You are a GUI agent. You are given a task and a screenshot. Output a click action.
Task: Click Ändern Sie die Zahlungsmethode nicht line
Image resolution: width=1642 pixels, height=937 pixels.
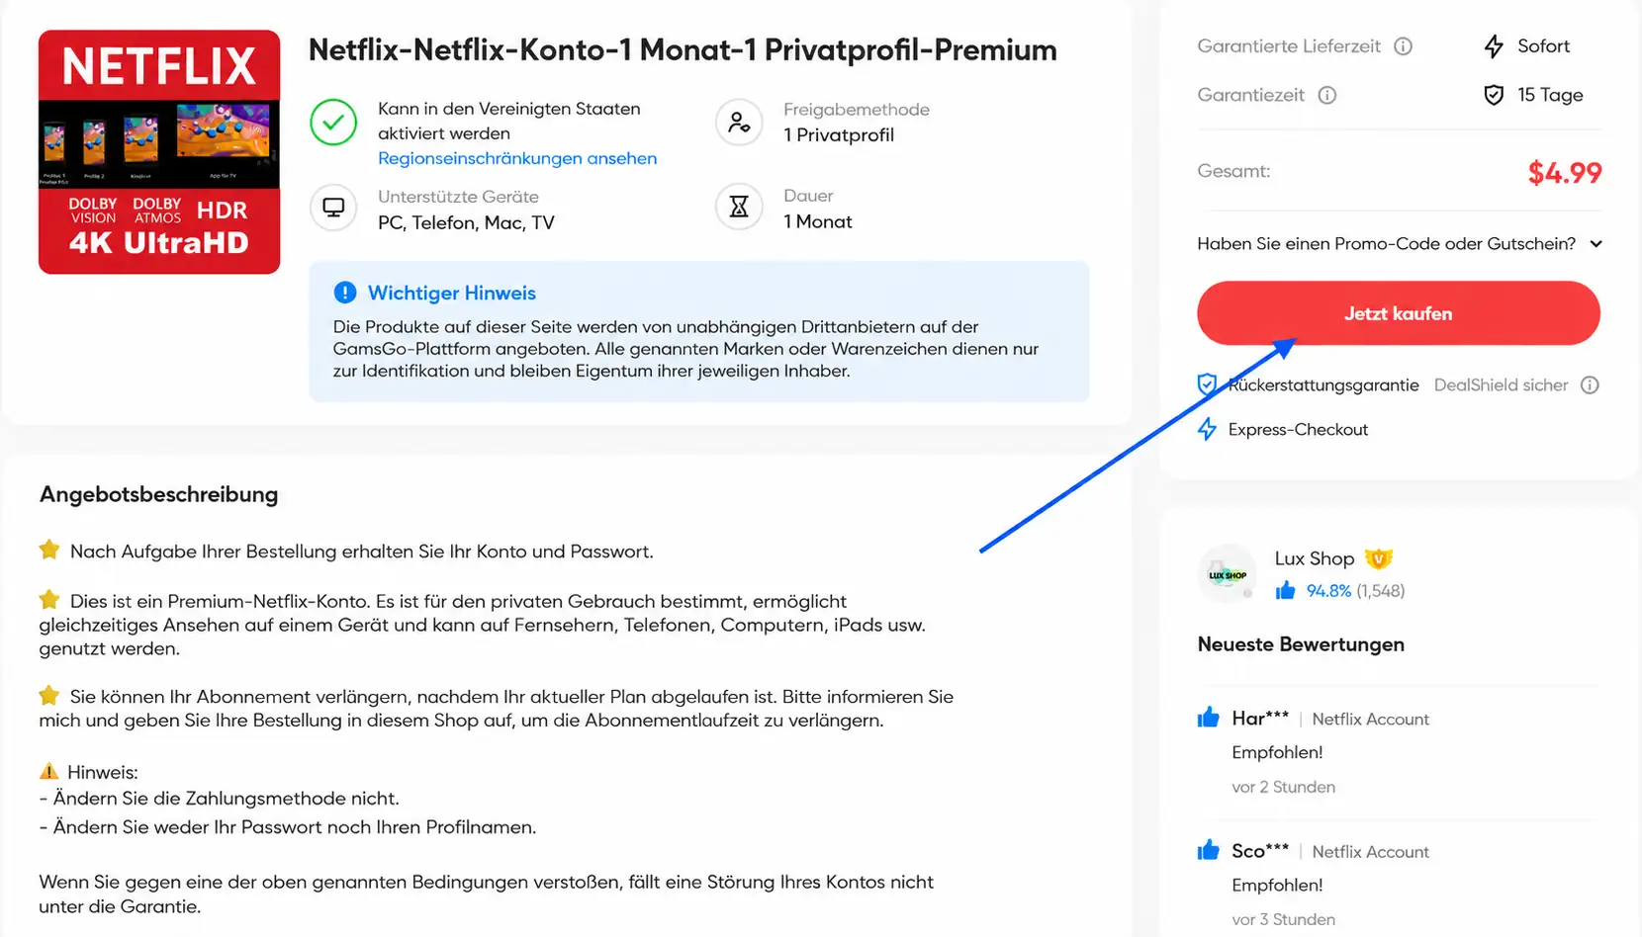pos(220,799)
